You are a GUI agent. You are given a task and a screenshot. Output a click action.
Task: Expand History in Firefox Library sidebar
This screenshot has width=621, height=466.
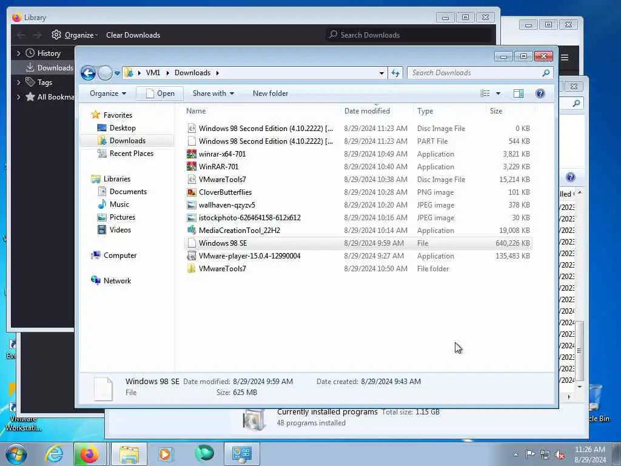[18, 53]
